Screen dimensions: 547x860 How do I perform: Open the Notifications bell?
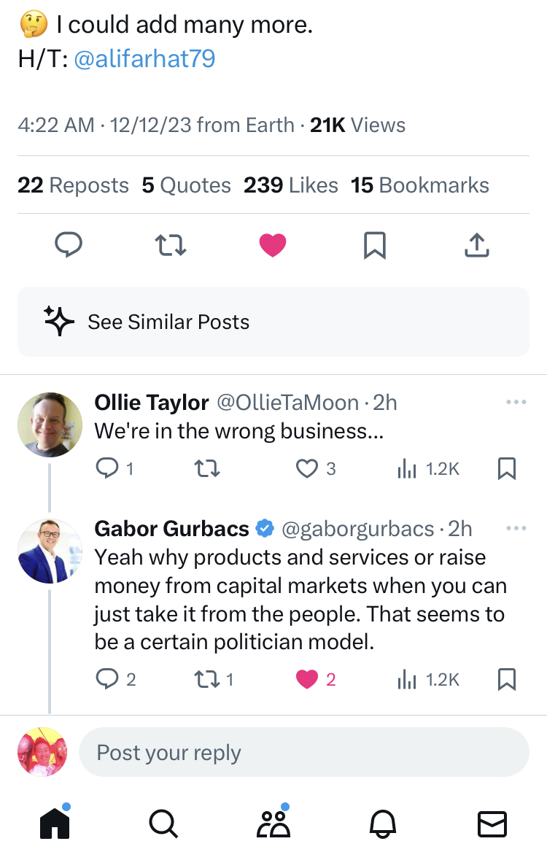tap(383, 824)
